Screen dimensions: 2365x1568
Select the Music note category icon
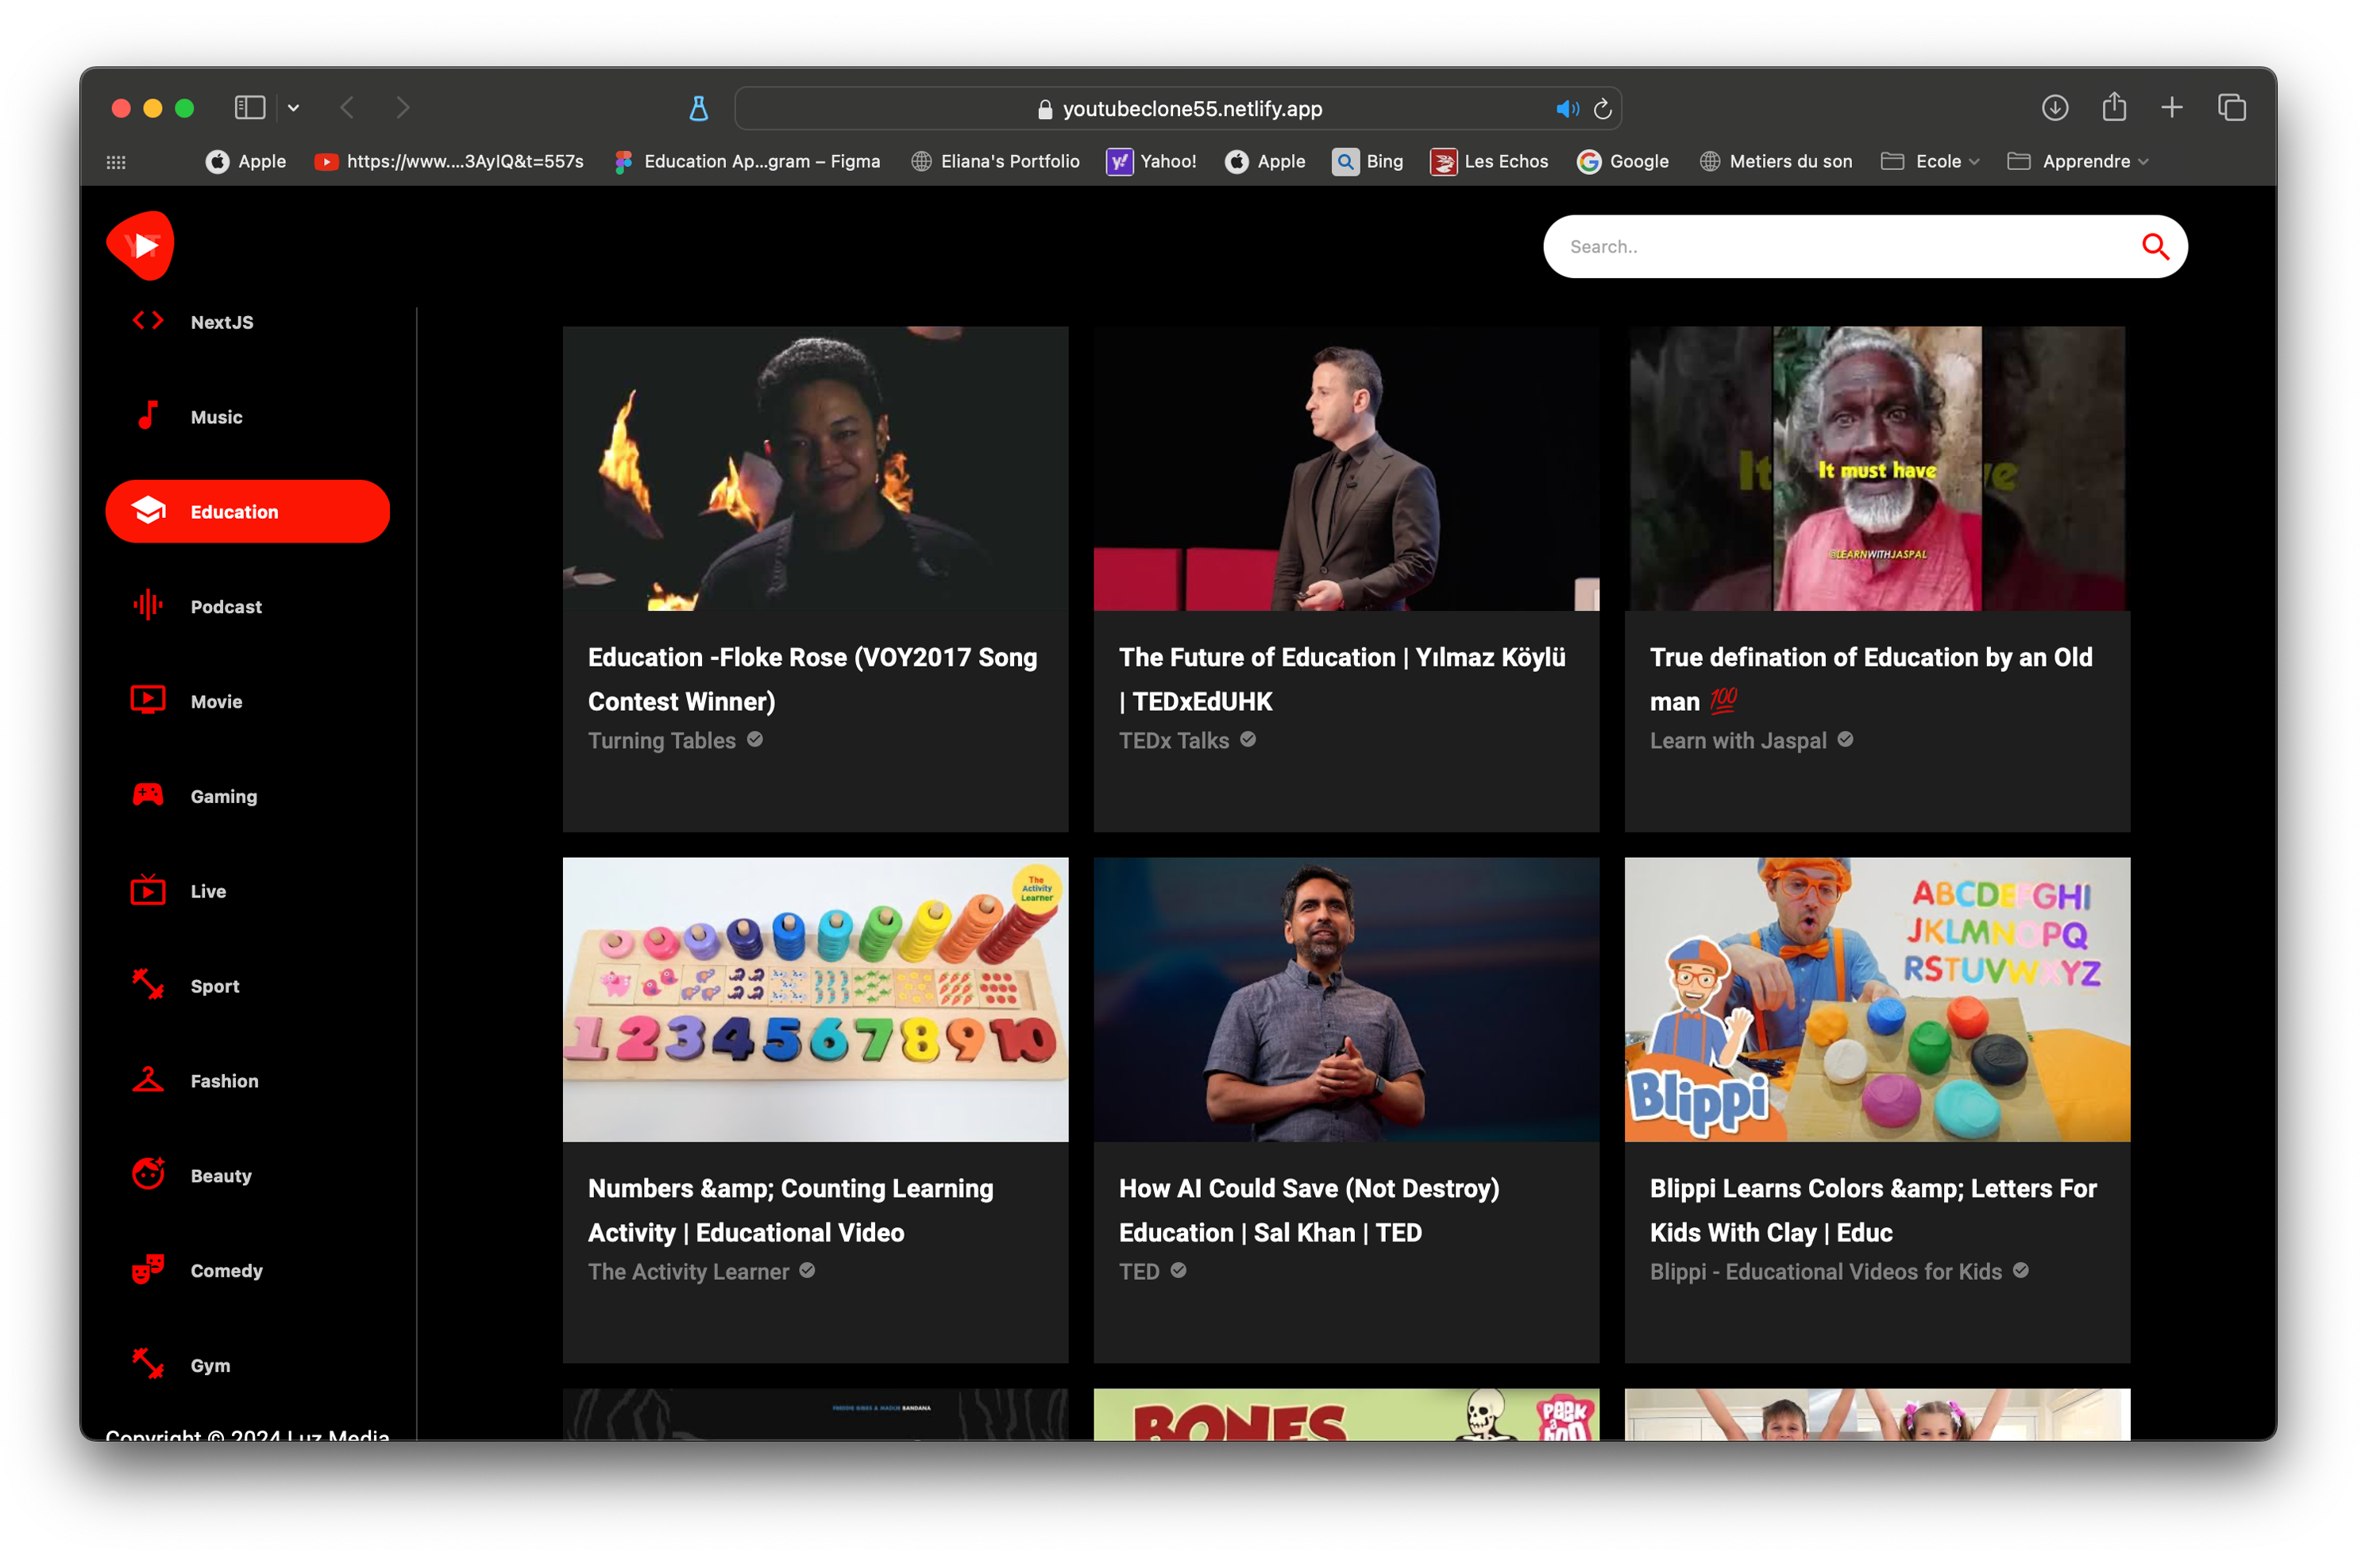[148, 416]
